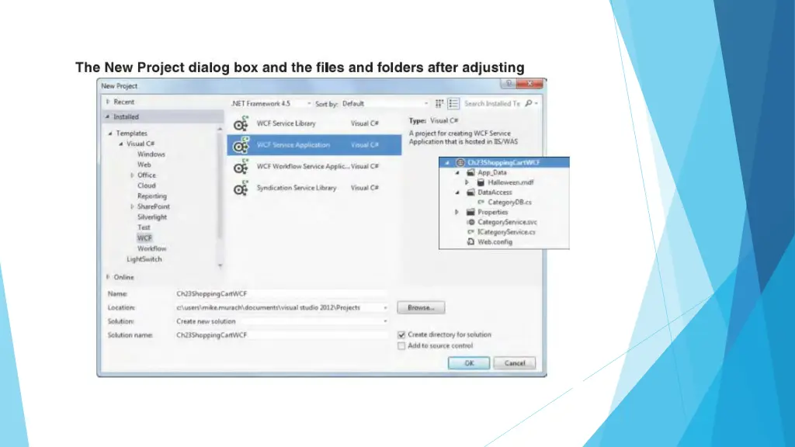The width and height of the screenshot is (795, 447).
Task: Click the search magnifier icon
Action: 528,103
